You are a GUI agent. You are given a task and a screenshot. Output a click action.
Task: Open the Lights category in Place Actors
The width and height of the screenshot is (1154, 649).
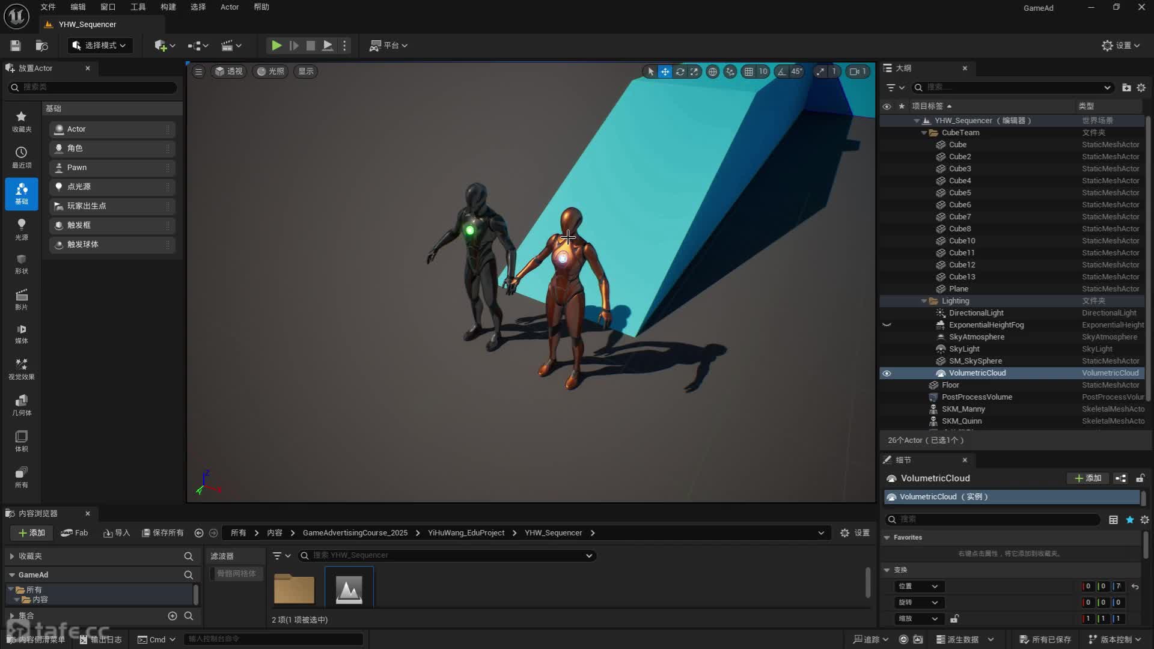[x=21, y=229]
